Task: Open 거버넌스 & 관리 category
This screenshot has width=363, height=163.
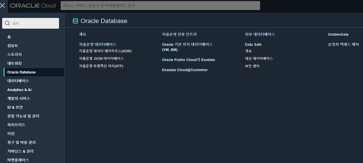Action: [x=20, y=151]
